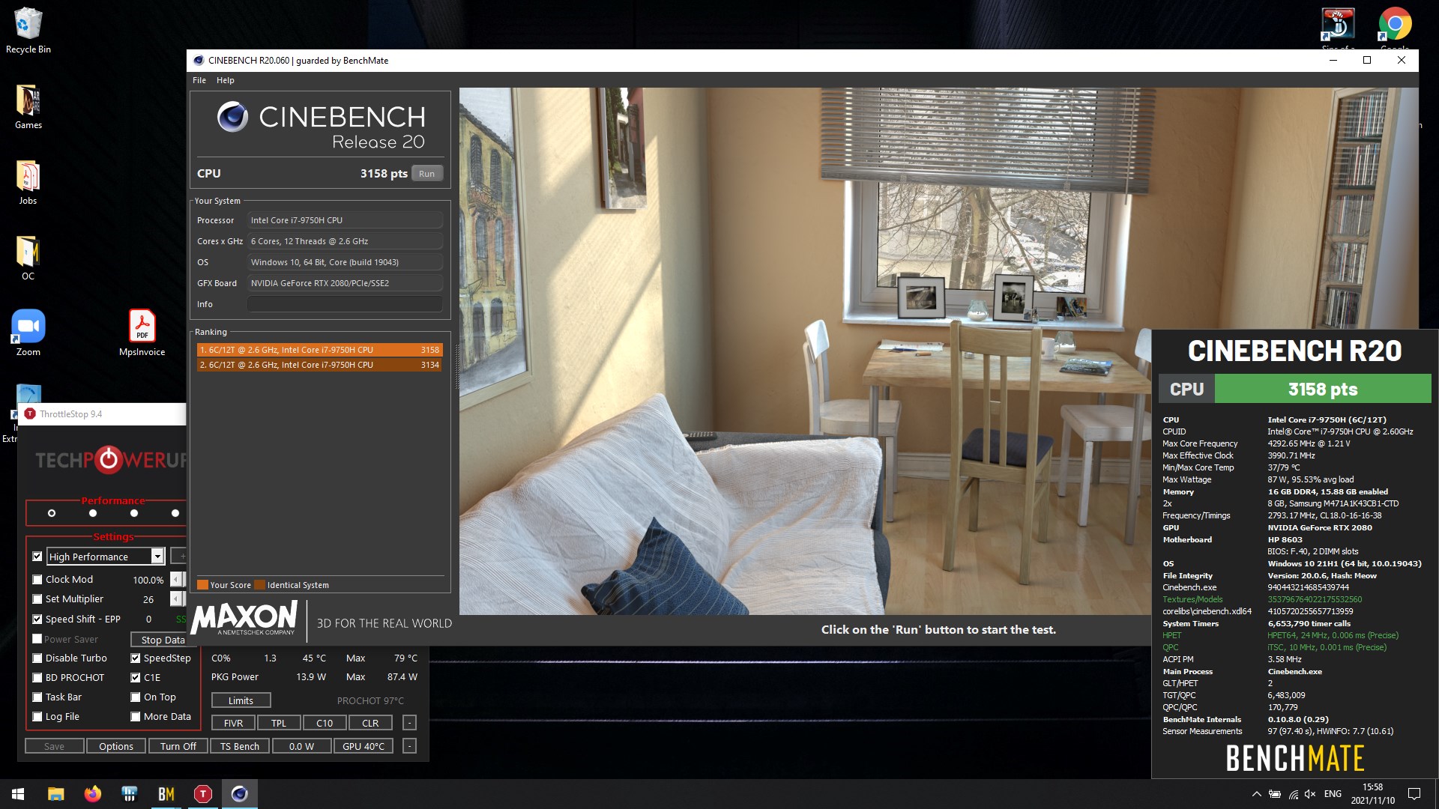Click the C10 button in ThrottleStop
1439x809 pixels.
[325, 723]
